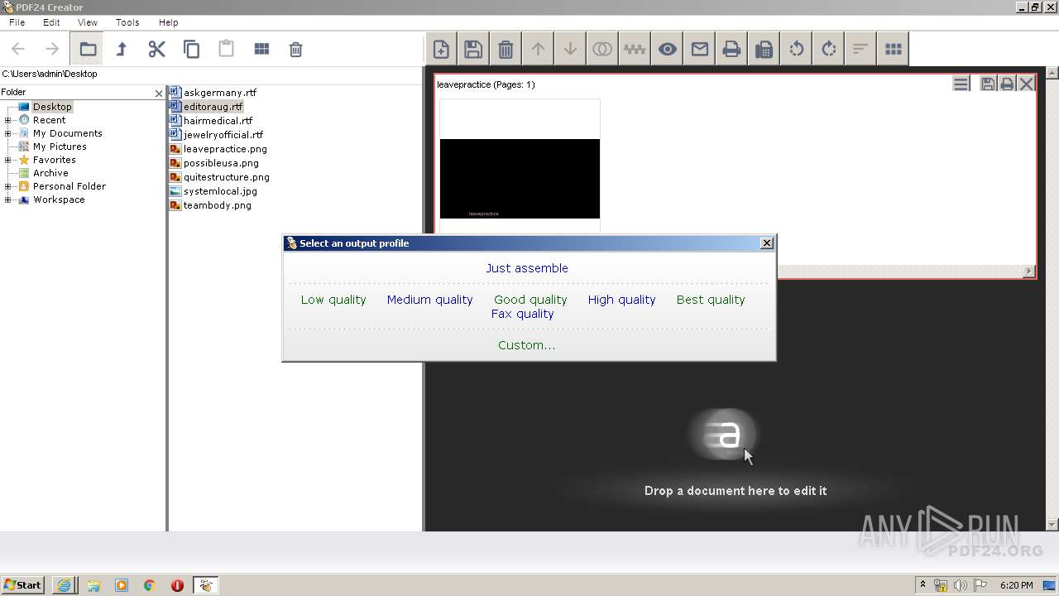This screenshot has width=1059, height=596.
Task: Click the split document zigzag icon
Action: pyautogui.click(x=635, y=50)
